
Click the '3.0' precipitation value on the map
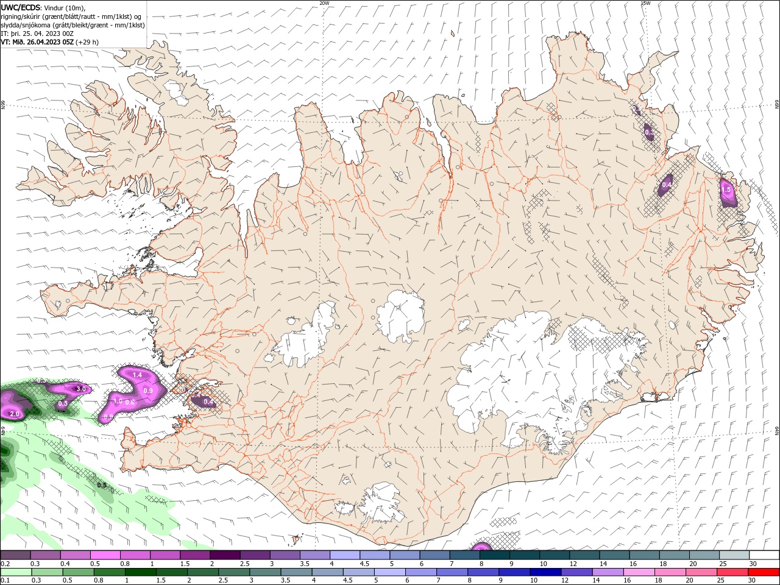[80, 389]
